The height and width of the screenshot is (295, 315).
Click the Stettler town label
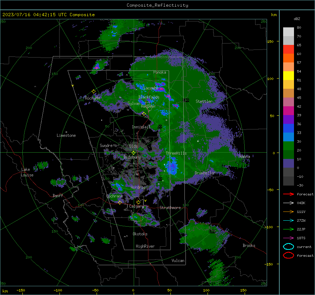point(204,101)
